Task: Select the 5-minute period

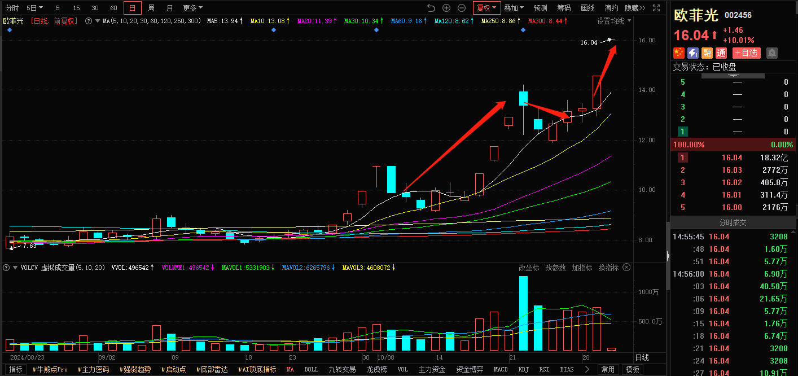Action: (x=58, y=8)
